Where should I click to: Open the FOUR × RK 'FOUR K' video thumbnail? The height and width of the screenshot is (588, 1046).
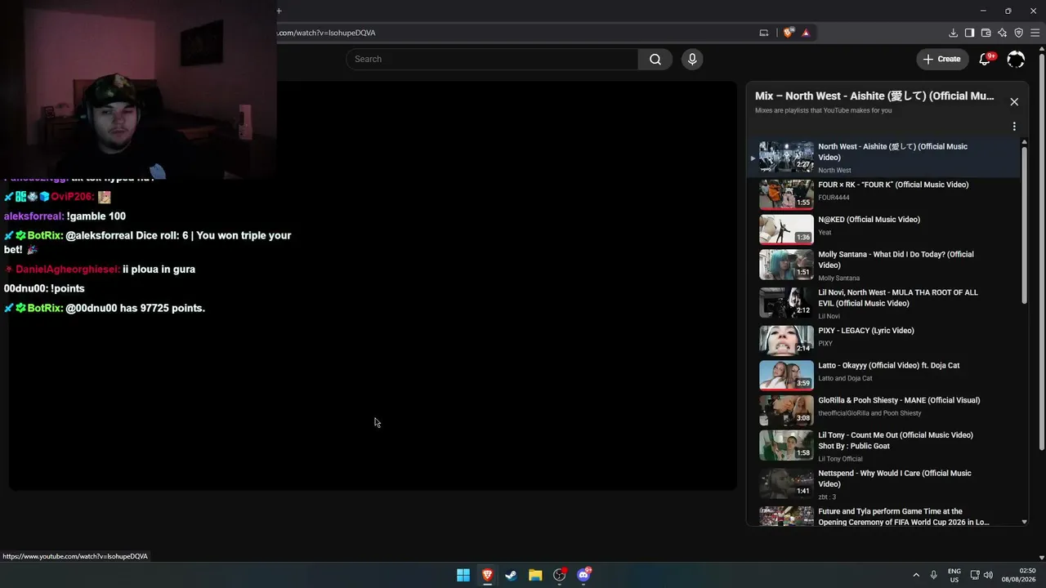[786, 194]
